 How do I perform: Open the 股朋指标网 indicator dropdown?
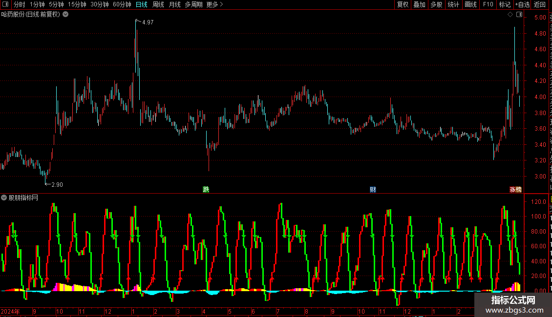4,198
